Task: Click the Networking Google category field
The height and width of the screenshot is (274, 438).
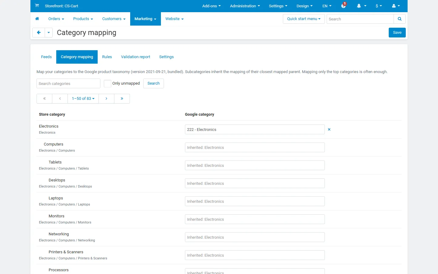Action: [x=255, y=237]
